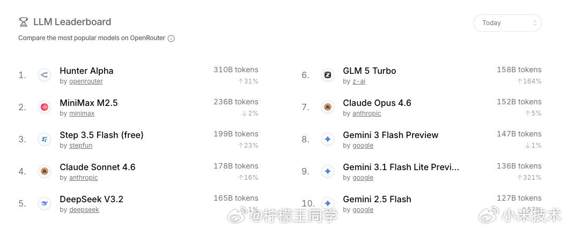
Task: Click the trophy icon beside LLM Leaderboard
Action: click(x=23, y=22)
